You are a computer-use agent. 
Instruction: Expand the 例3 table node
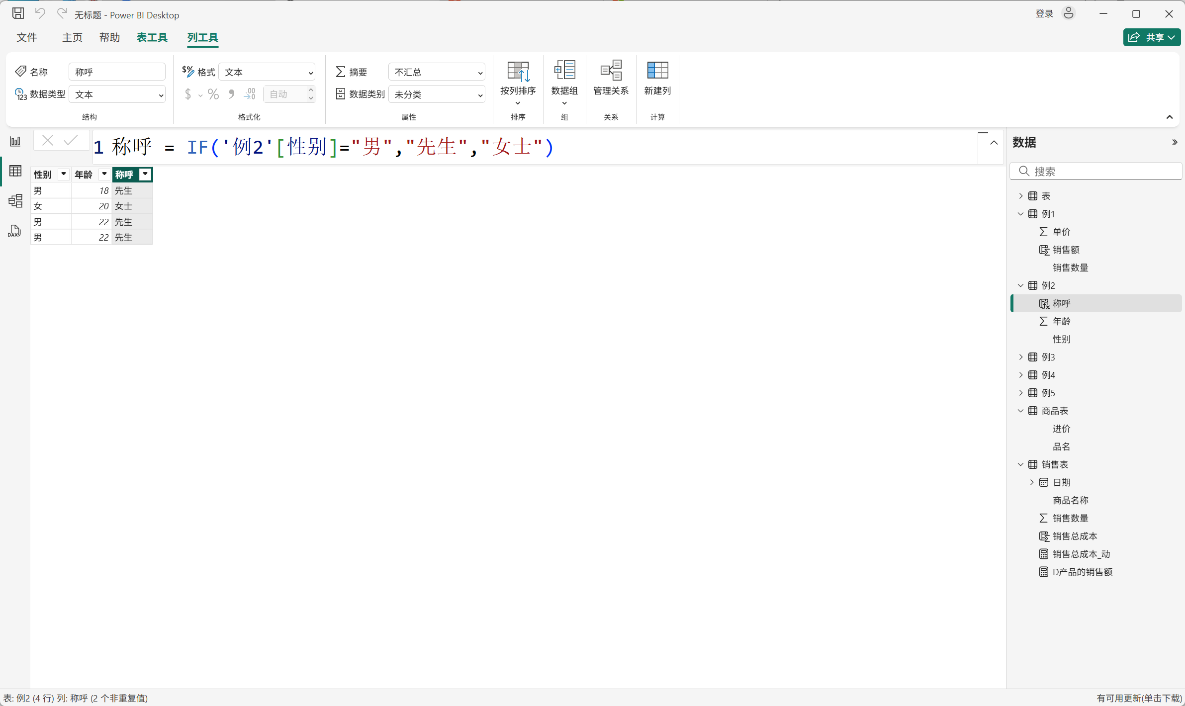[x=1020, y=357]
